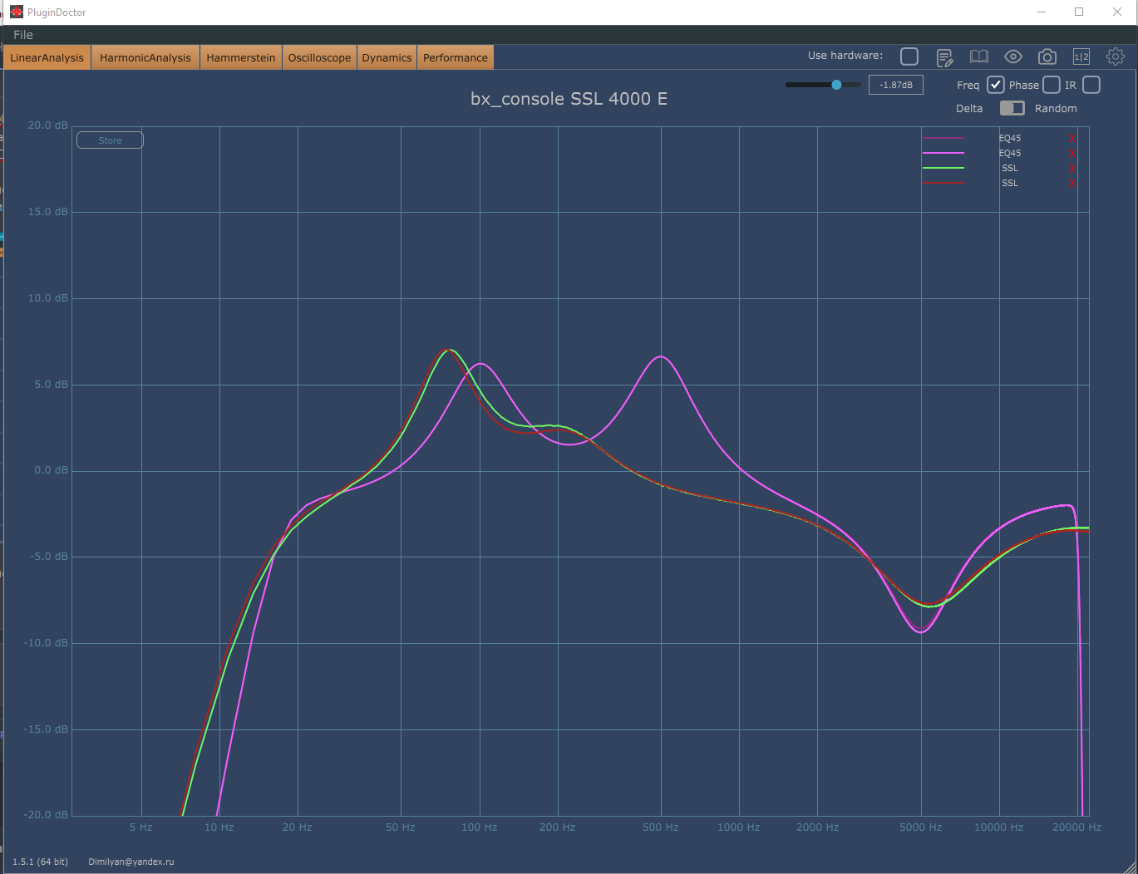The image size is (1138, 874).
Task: Open the notes editor pencil icon
Action: [944, 57]
